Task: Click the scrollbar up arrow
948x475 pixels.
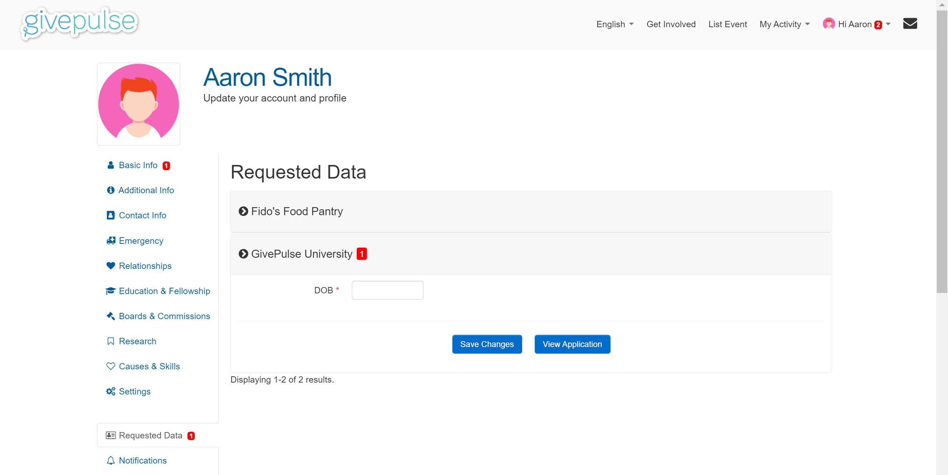Action: click(942, 5)
